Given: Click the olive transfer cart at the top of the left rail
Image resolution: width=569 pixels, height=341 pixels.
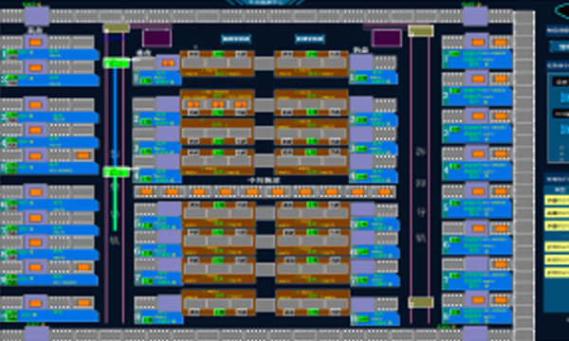Looking at the screenshot, I should click(x=116, y=28).
